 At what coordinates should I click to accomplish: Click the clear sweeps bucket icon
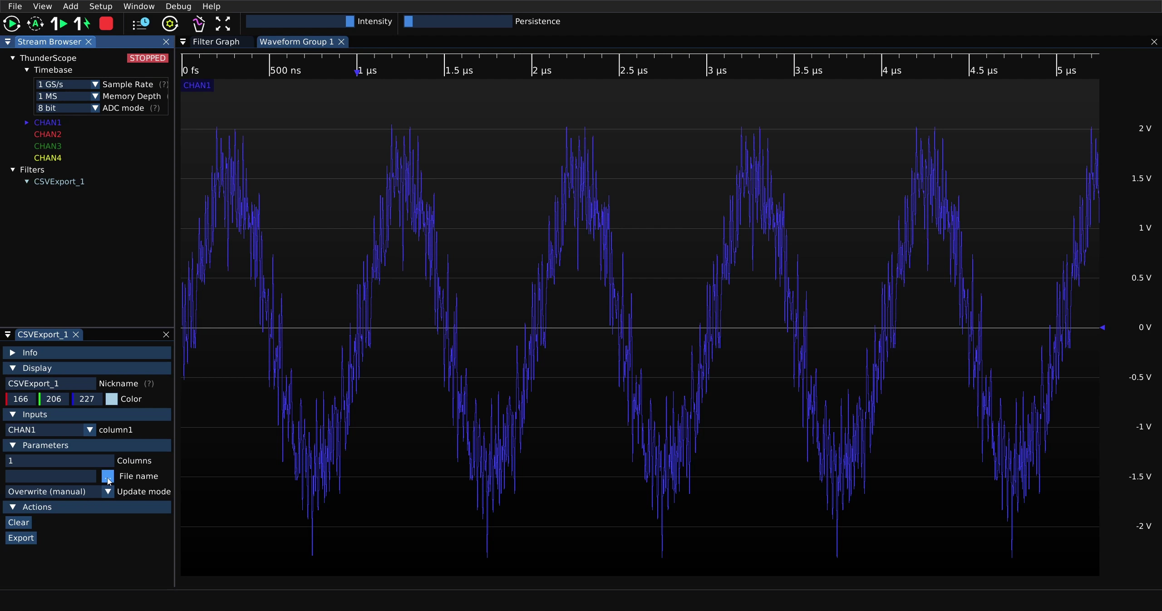(x=198, y=24)
